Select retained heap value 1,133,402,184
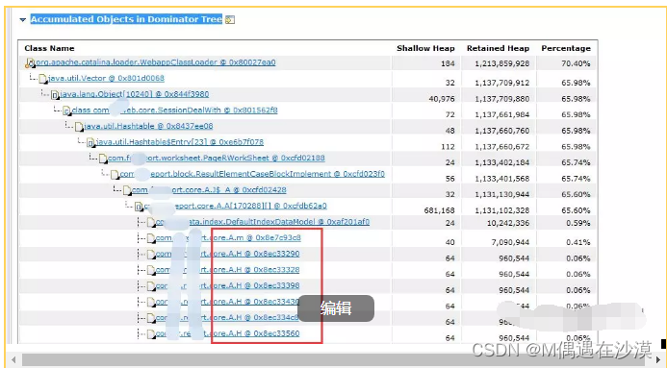Image resolution: width=667 pixels, height=368 pixels. [x=502, y=162]
